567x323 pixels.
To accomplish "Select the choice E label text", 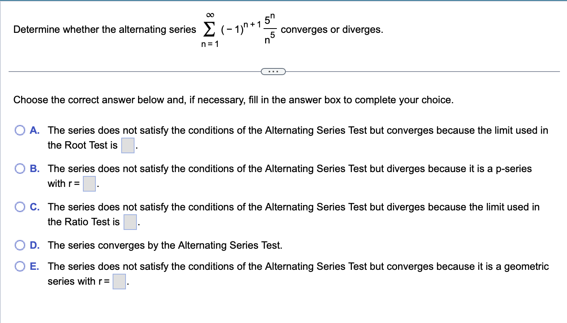I will point(34,266).
